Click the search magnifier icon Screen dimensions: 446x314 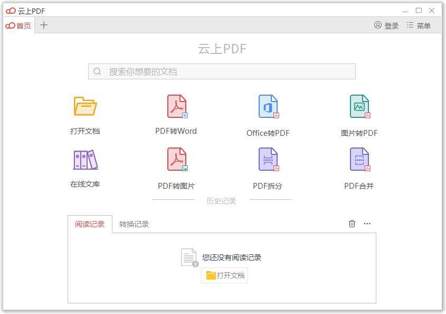tap(97, 71)
